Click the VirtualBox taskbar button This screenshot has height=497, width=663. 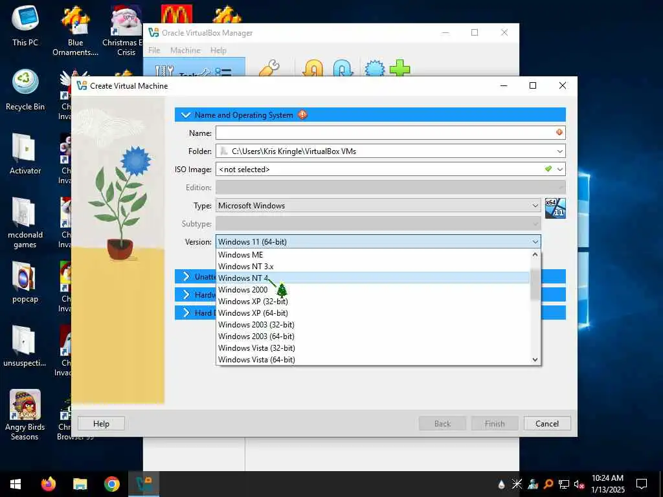[143, 484]
